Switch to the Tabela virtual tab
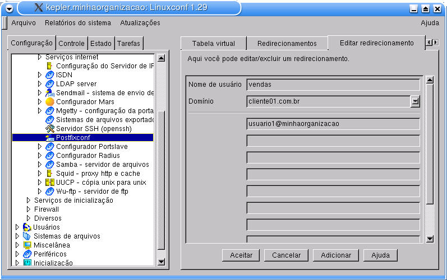Screen dimensions: 447x280 [x=214, y=44]
